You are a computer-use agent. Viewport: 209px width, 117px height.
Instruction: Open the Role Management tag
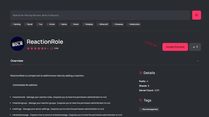pos(149,109)
